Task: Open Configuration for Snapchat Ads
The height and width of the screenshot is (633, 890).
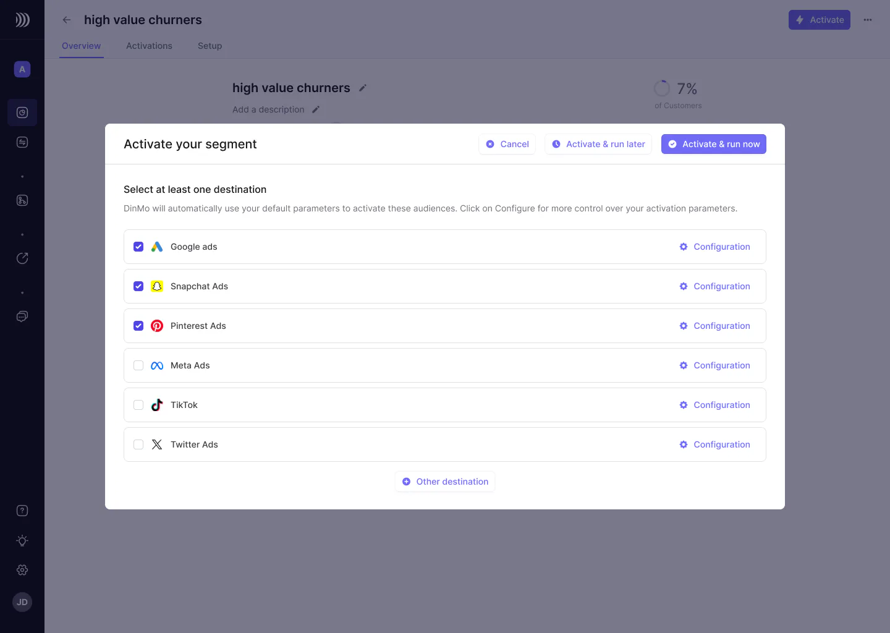Action: [714, 286]
